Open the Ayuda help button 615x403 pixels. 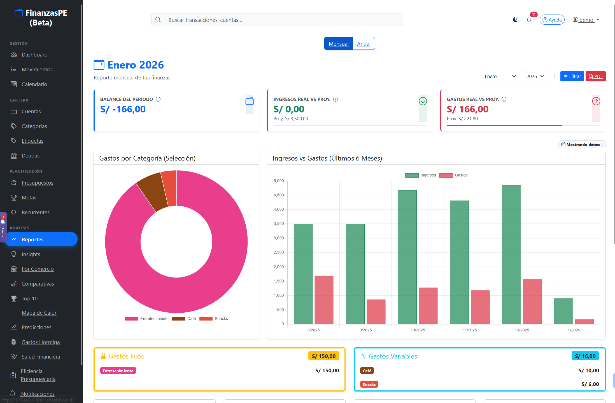point(552,20)
